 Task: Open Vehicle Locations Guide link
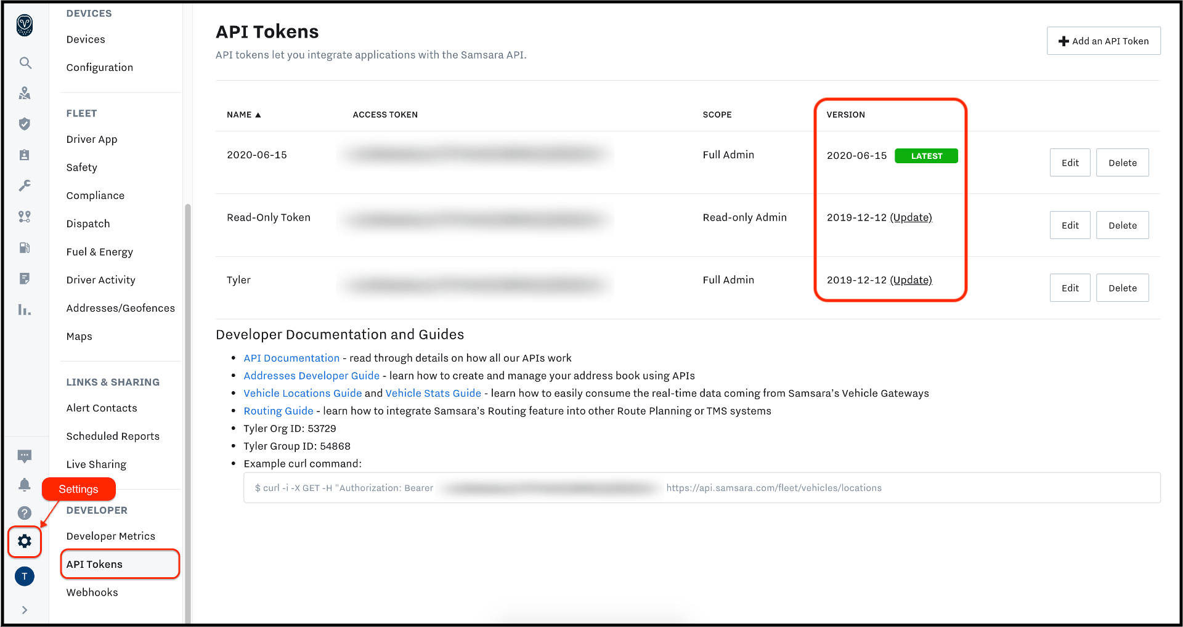click(x=303, y=394)
